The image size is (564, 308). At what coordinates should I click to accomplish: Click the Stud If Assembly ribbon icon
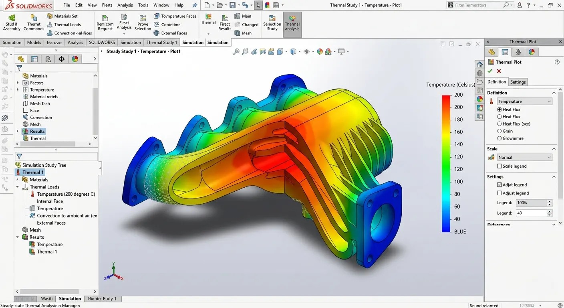click(12, 22)
